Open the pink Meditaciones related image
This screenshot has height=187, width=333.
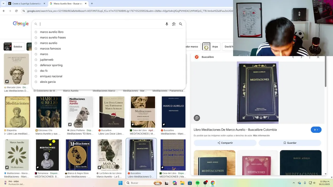click(258, 163)
